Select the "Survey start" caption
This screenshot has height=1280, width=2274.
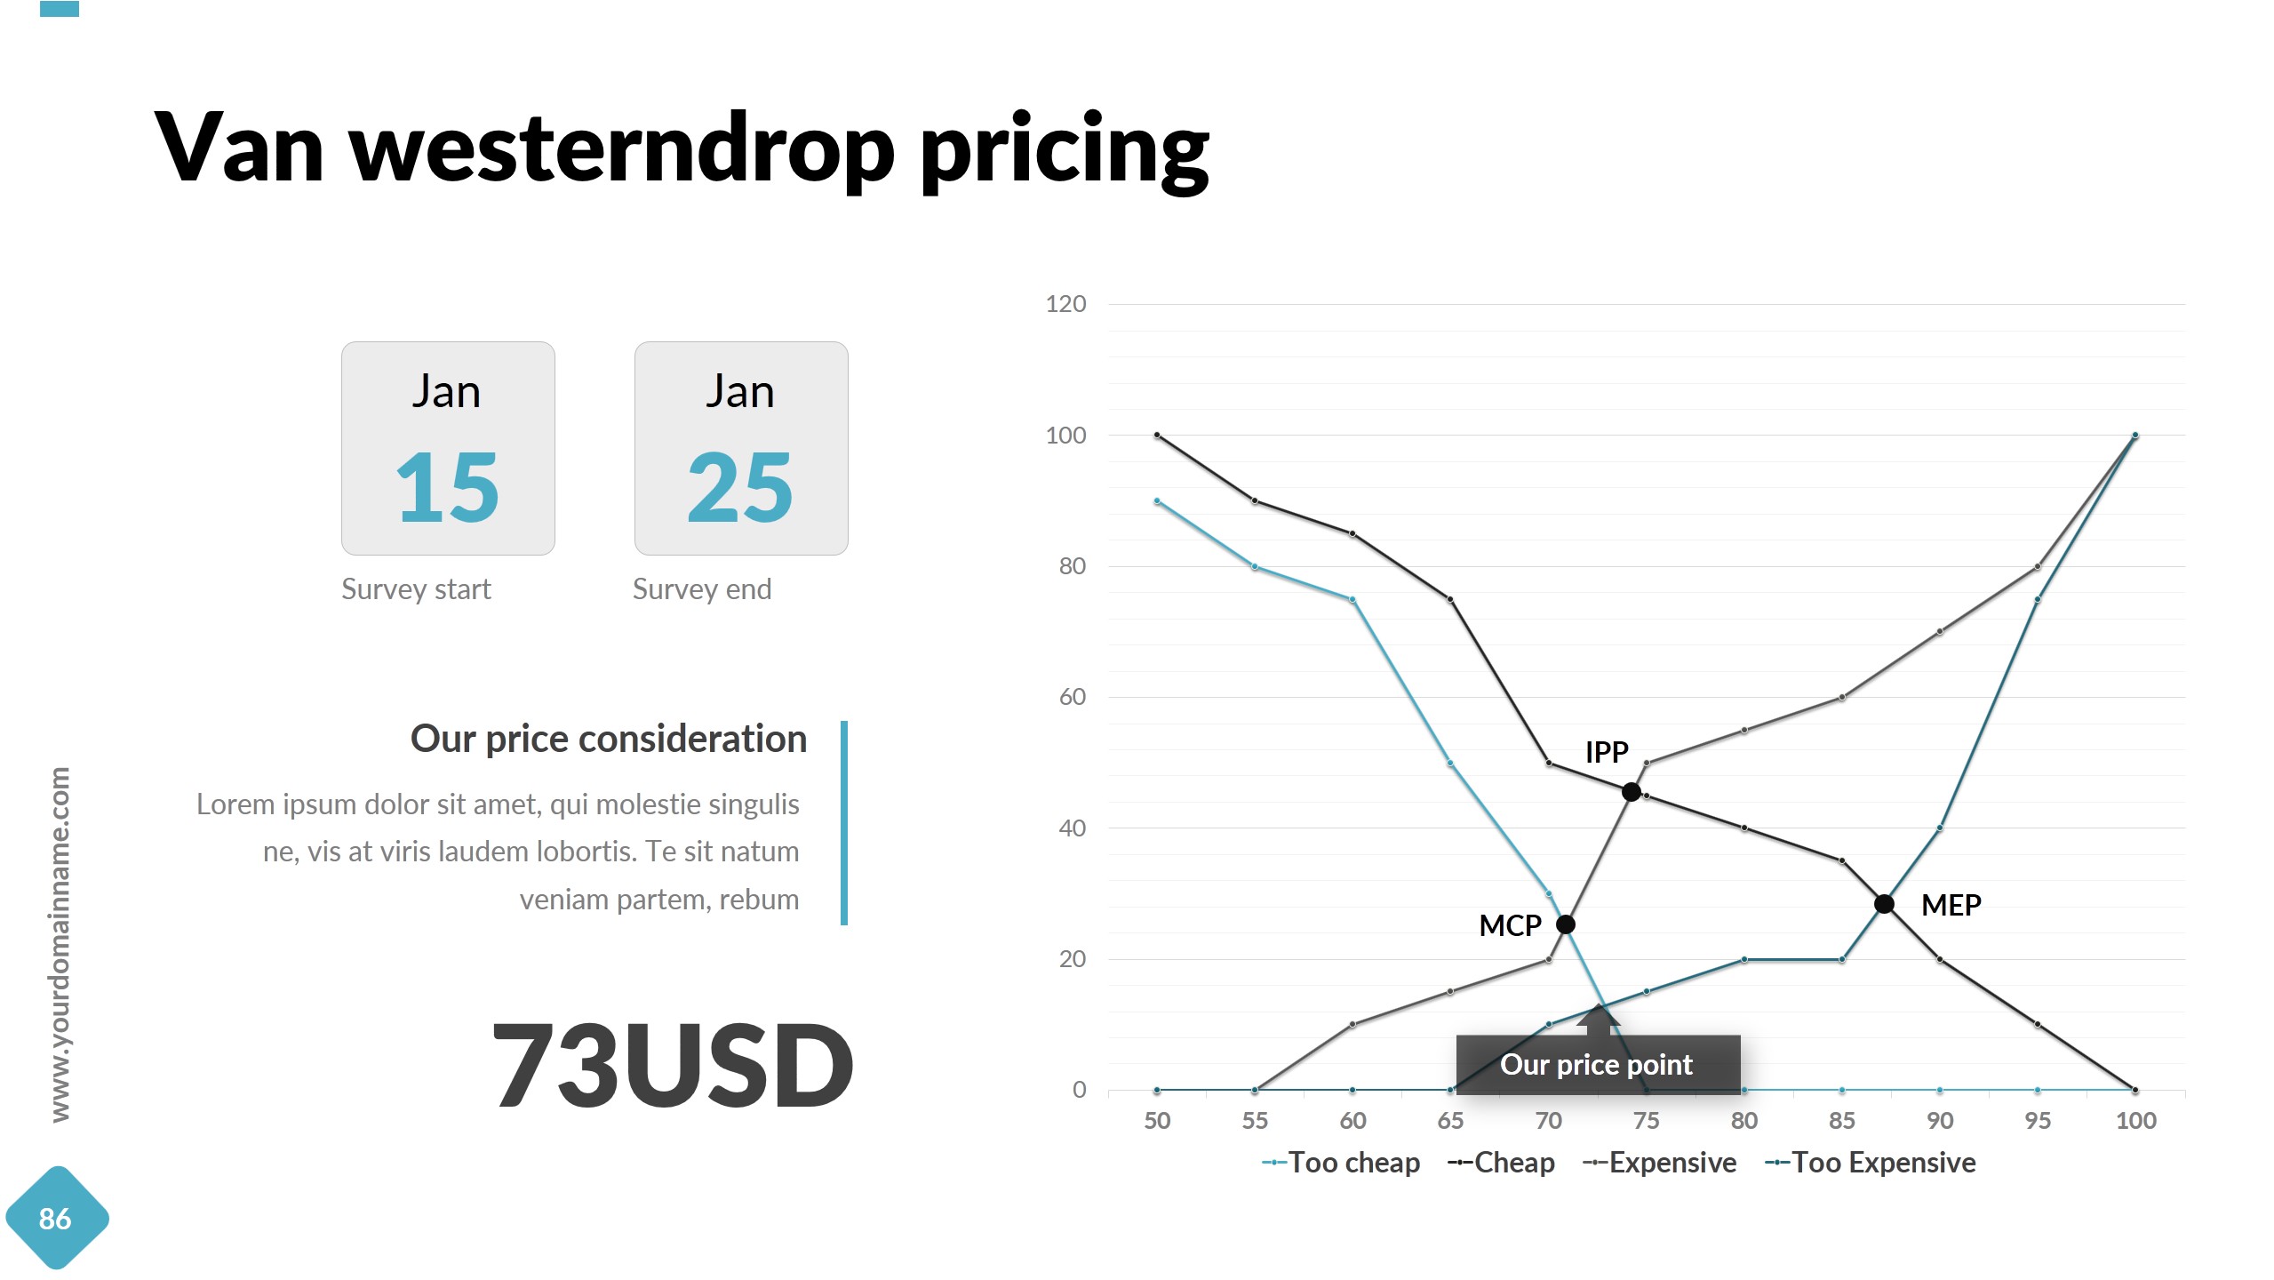(x=416, y=589)
